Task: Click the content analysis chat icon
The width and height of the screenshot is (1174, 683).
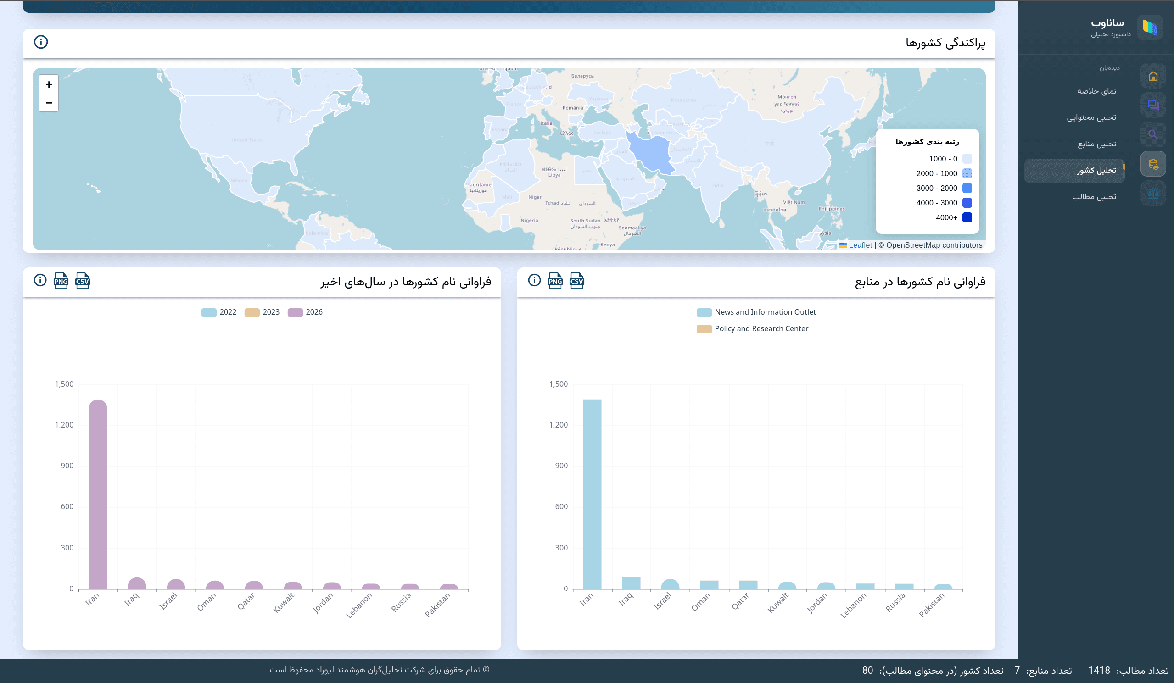Action: pos(1153,105)
